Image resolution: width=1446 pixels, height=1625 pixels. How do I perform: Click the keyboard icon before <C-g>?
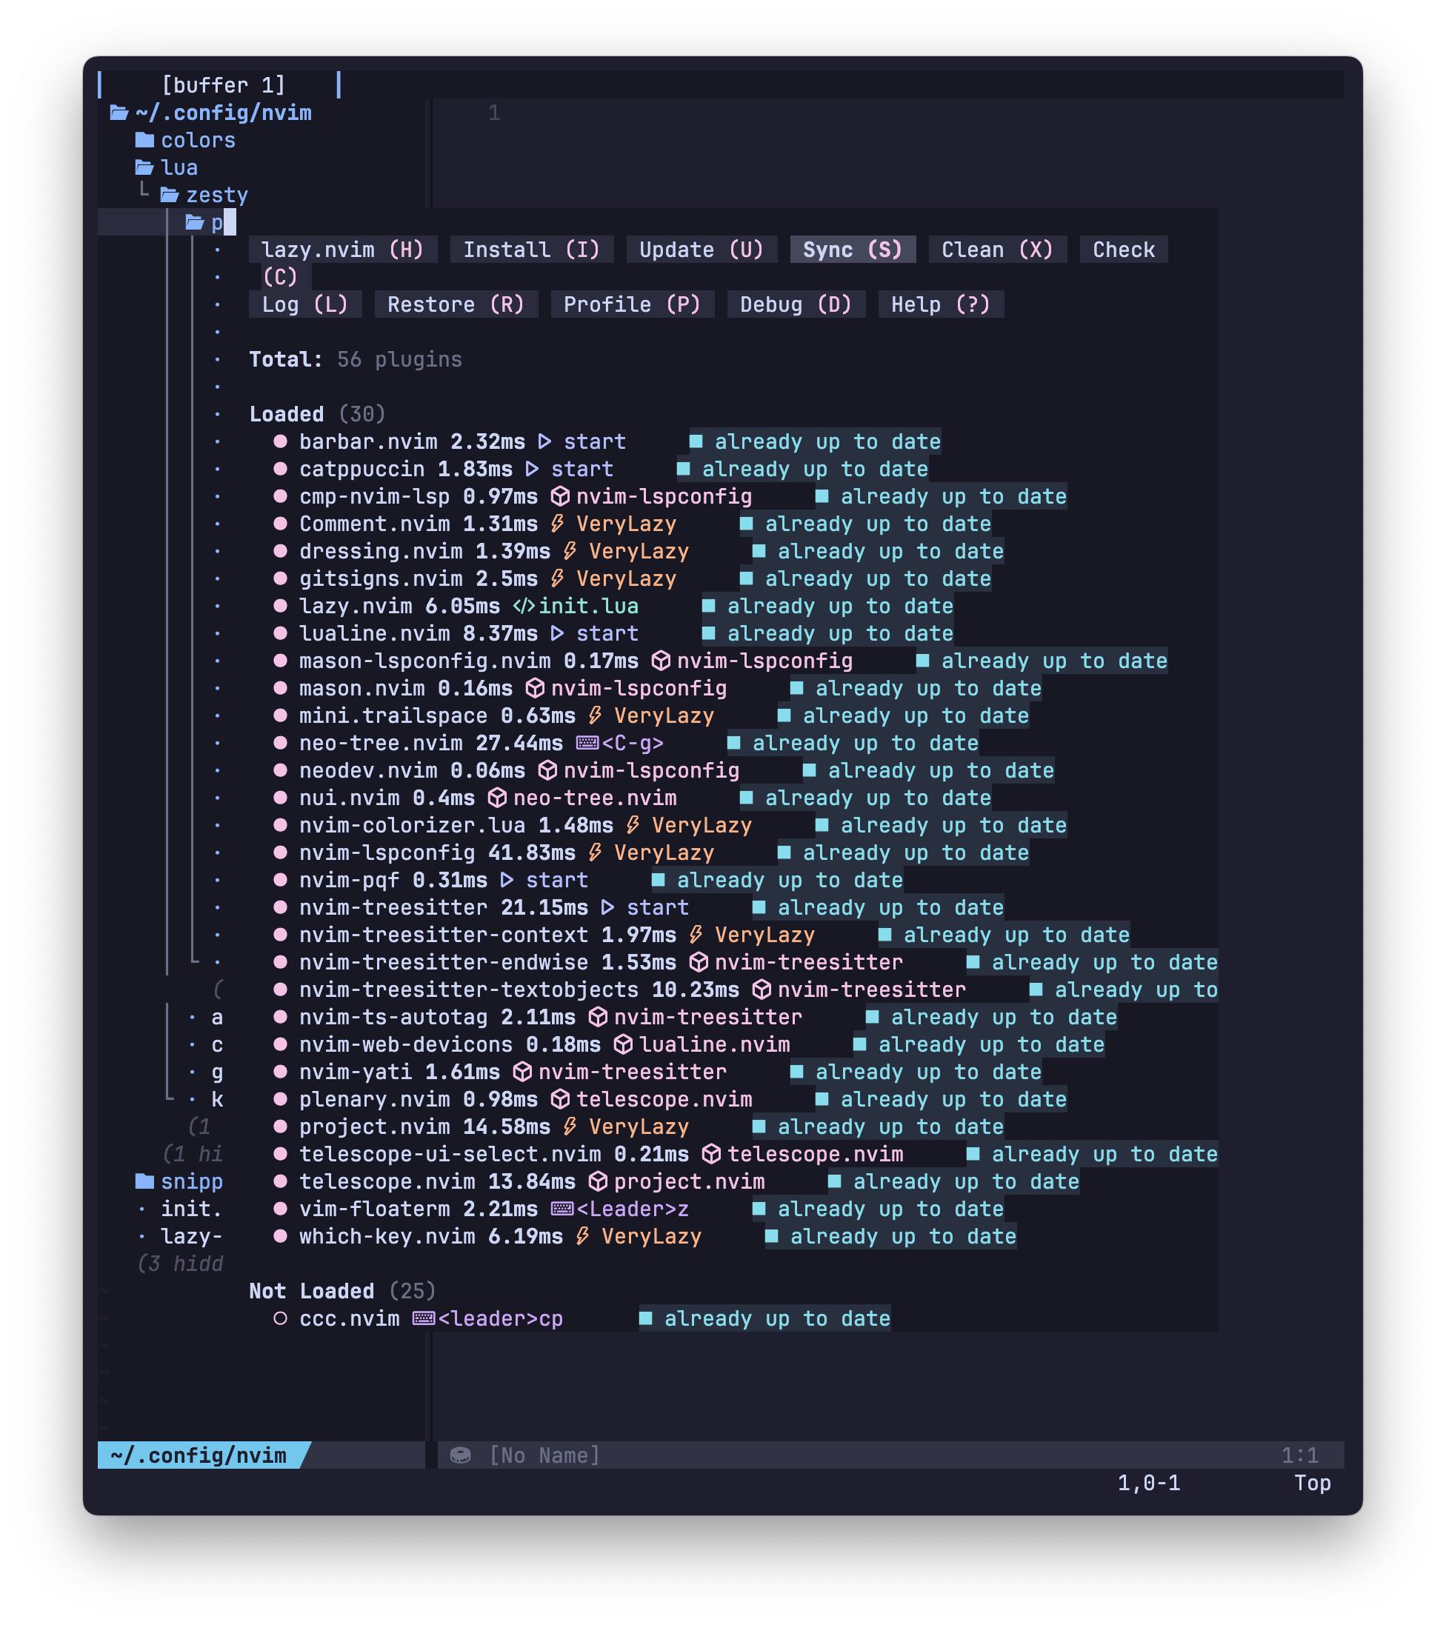click(587, 744)
